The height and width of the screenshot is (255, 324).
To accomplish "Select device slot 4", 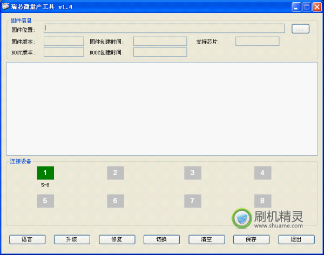I will coord(262,173).
